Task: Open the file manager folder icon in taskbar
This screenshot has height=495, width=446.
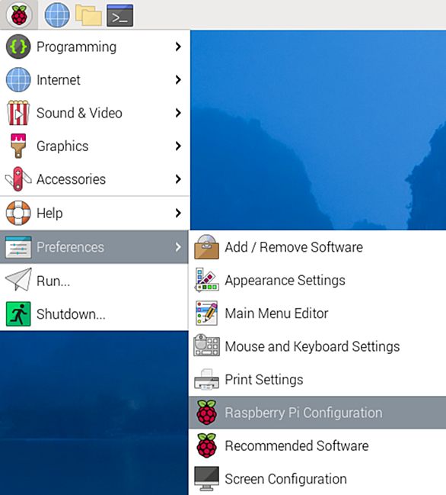Action: tap(88, 14)
